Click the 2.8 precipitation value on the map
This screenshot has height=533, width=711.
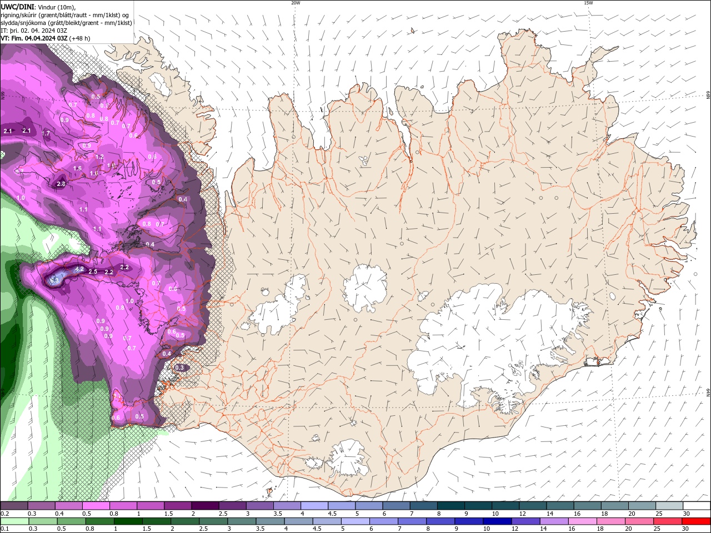[x=61, y=184]
